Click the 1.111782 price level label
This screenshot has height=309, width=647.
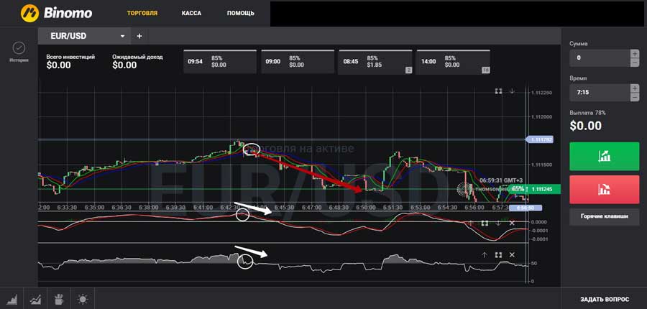pyautogui.click(x=539, y=140)
